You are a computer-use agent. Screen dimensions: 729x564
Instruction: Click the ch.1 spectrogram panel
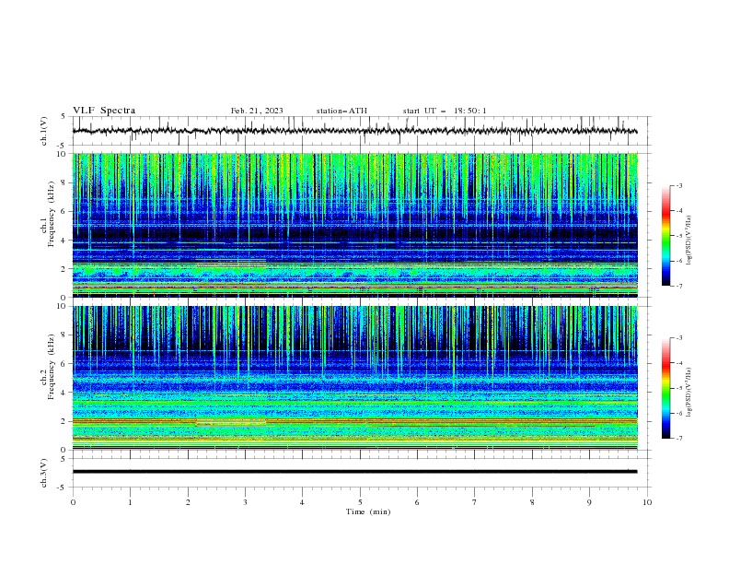355,225
